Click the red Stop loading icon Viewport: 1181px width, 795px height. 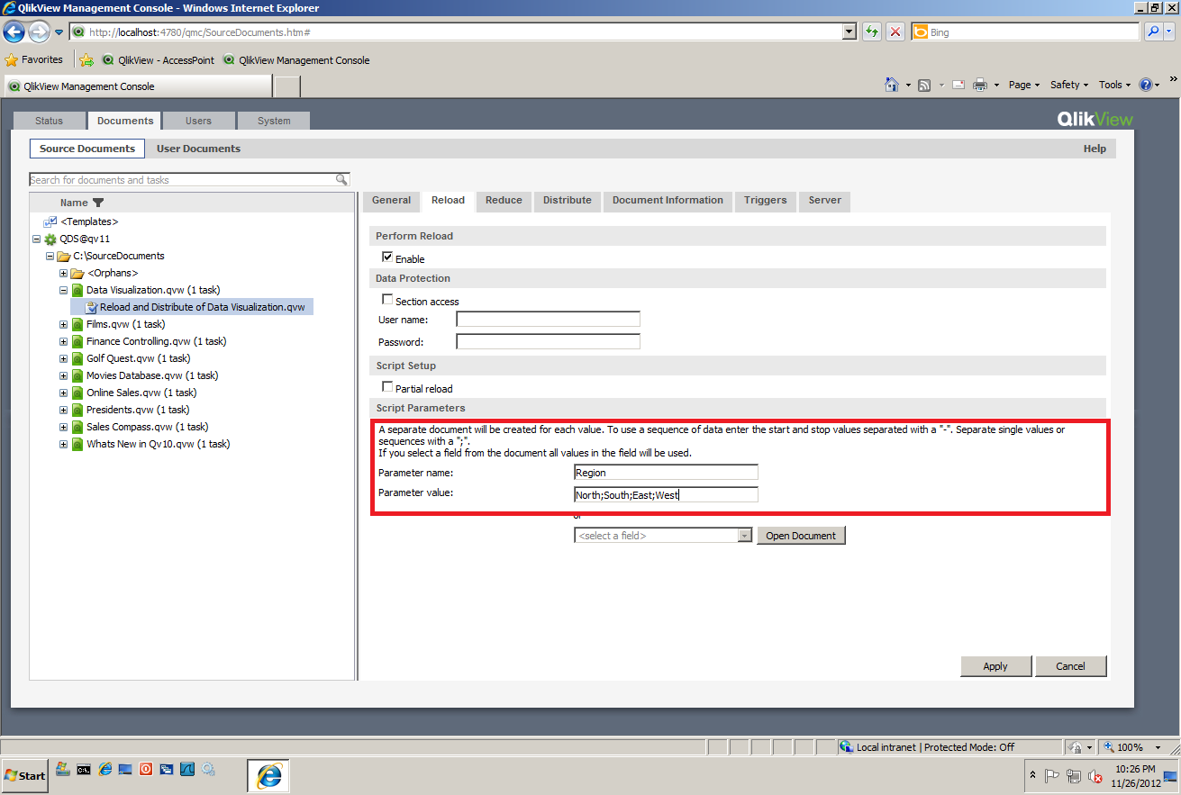[x=895, y=32]
